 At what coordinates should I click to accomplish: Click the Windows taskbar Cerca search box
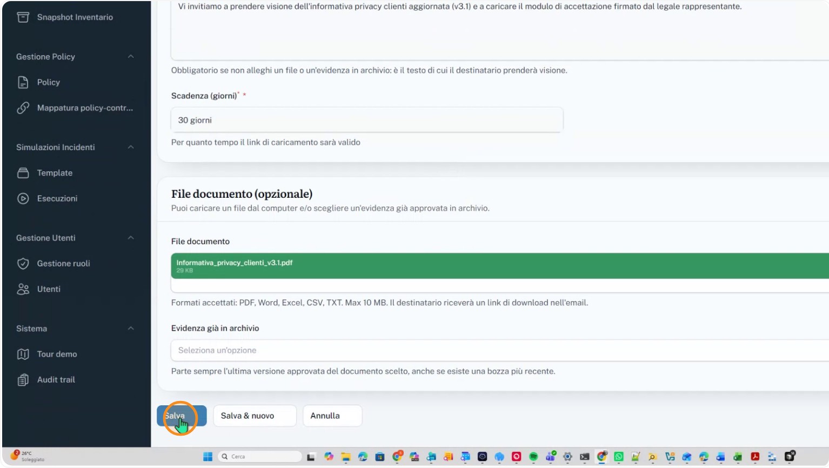260,457
